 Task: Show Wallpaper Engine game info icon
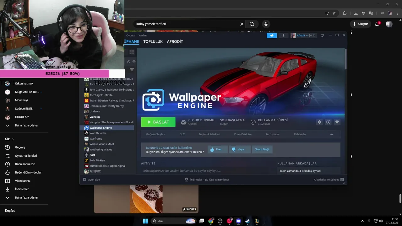tap(328, 122)
